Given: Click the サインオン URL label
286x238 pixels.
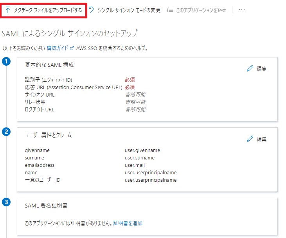Looking at the screenshot, I should pos(40,95).
